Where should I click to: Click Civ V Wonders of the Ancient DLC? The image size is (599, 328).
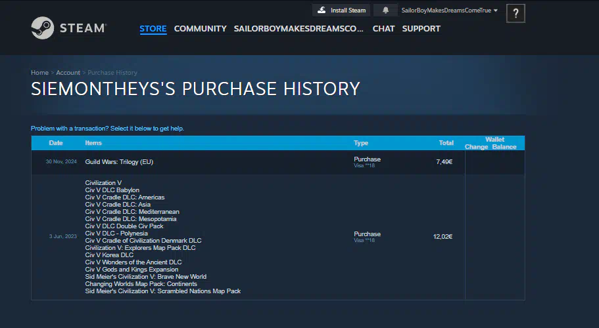[x=133, y=262]
